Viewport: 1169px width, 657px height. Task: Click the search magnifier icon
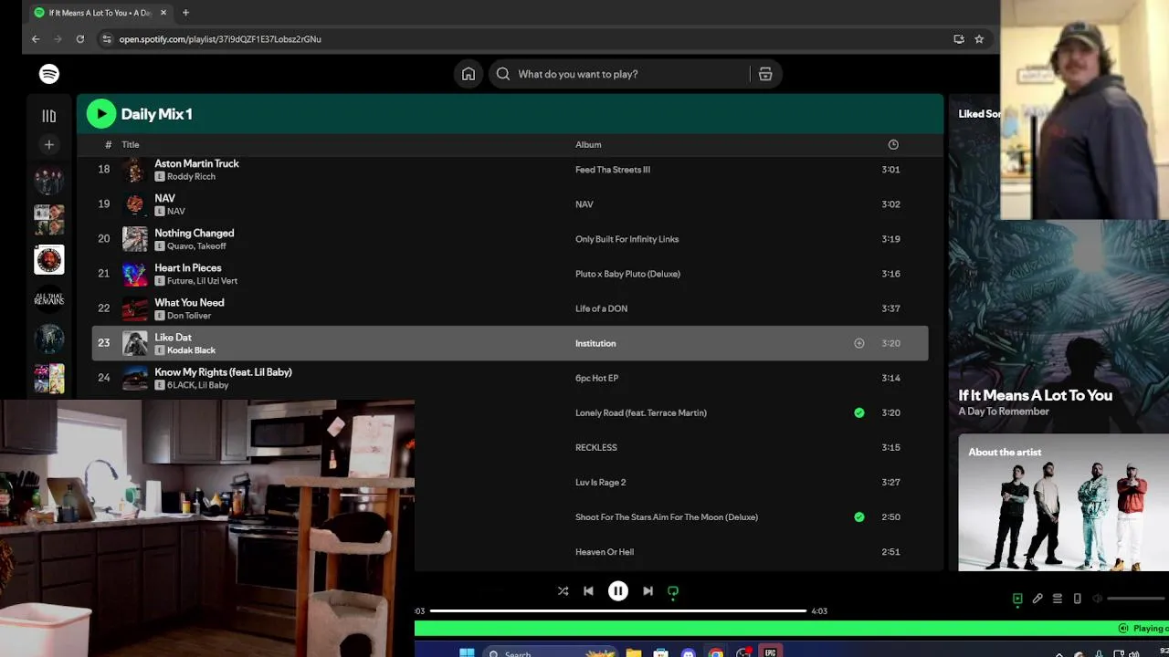point(503,74)
